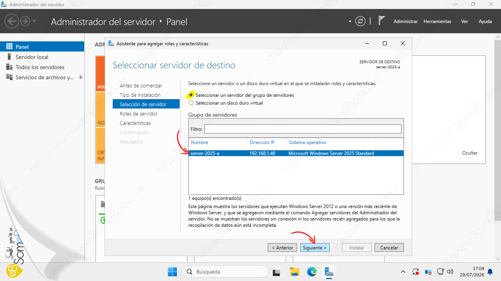Click the Servicios de archivos icon
Screen dimensions: 501x281
[x=9, y=77]
